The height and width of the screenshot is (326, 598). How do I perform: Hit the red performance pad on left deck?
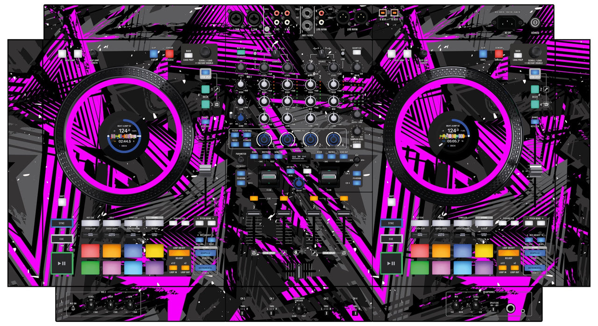tap(90, 251)
